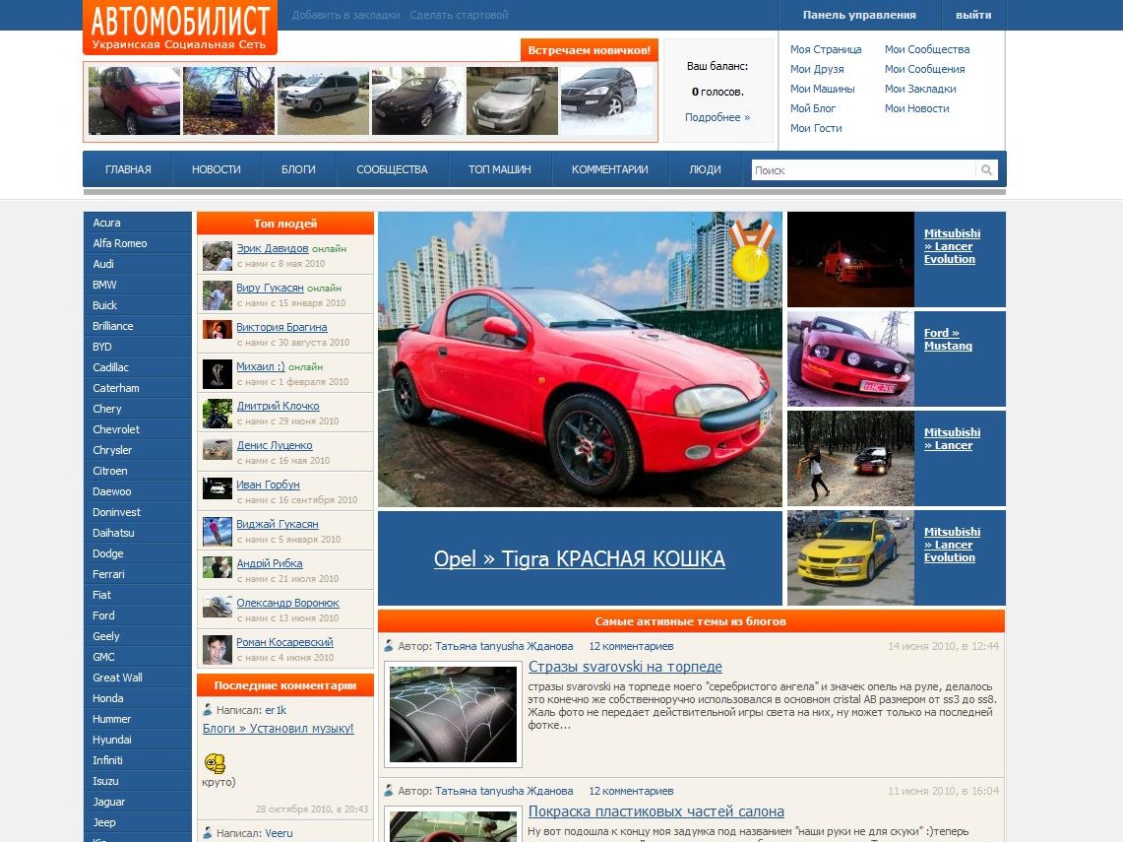Click the выйти logout button
This screenshot has width=1123, height=842.
(973, 15)
